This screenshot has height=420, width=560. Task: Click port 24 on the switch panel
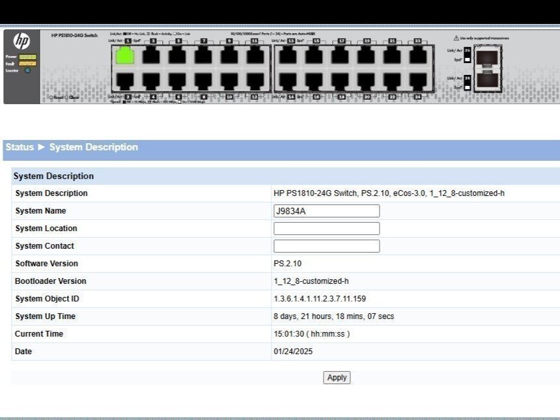click(418, 81)
